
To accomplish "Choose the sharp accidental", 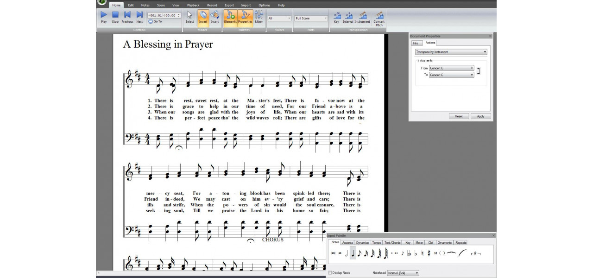I will [429, 253].
